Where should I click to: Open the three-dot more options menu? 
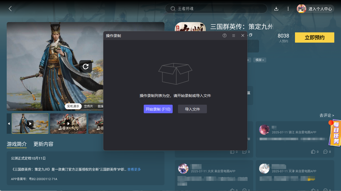tap(288, 9)
